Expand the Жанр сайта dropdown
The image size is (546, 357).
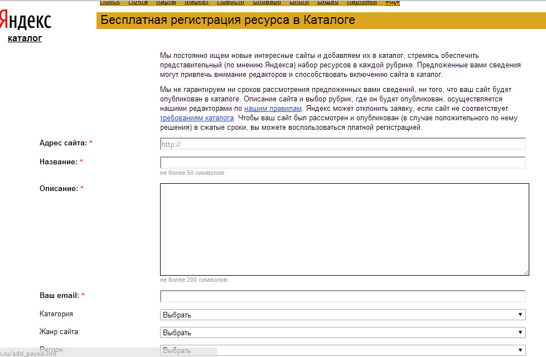(x=342, y=332)
